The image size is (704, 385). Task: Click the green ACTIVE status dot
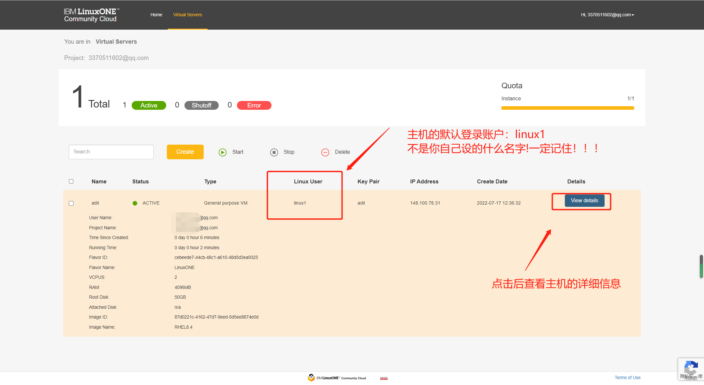click(135, 203)
